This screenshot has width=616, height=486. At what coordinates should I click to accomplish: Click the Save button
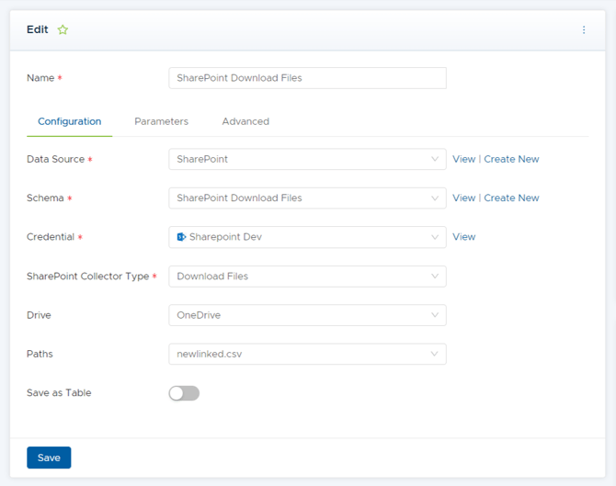[x=49, y=458]
